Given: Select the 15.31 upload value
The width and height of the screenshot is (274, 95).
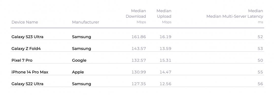Looking at the screenshot, I should [x=165, y=60].
